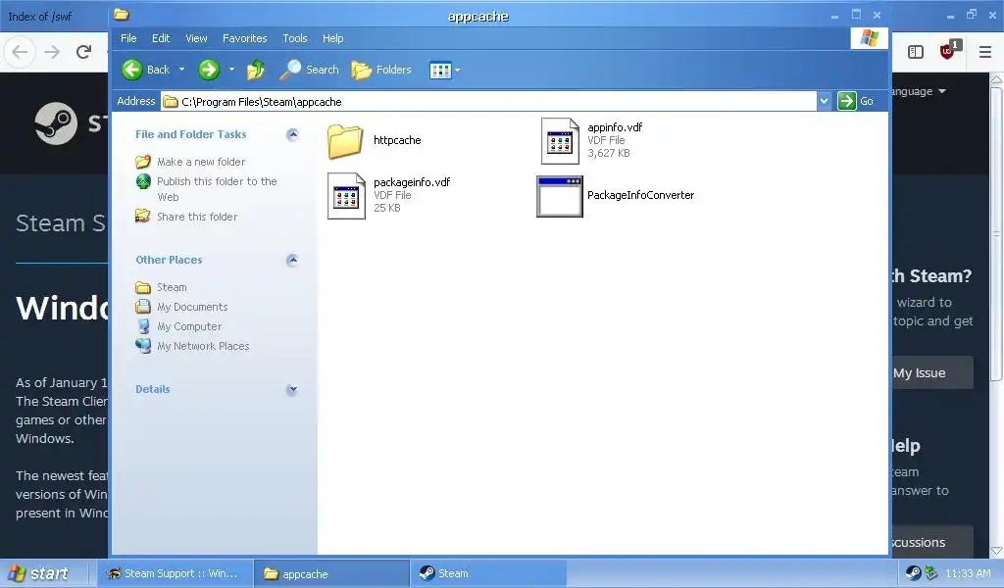Open Back history dropdown arrow
Screen dimensions: 1004x588
point(181,70)
